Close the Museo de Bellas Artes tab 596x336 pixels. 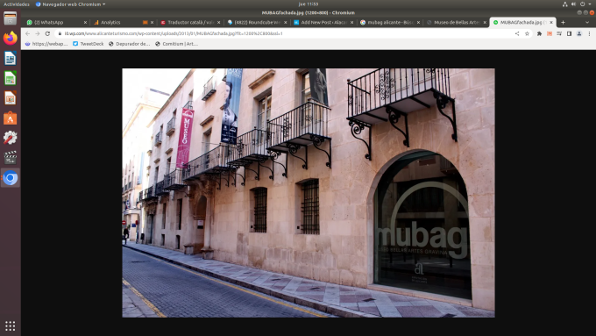pos(485,23)
